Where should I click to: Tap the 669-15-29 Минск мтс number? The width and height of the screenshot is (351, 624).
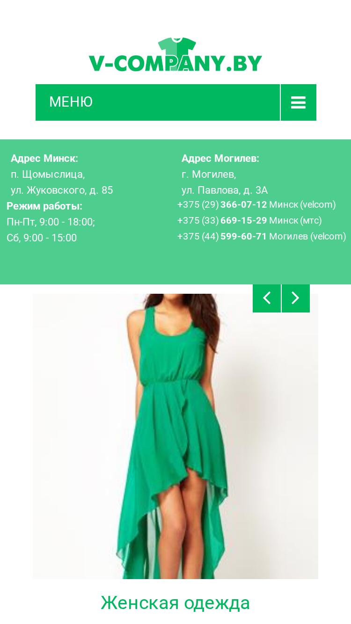[249, 220]
